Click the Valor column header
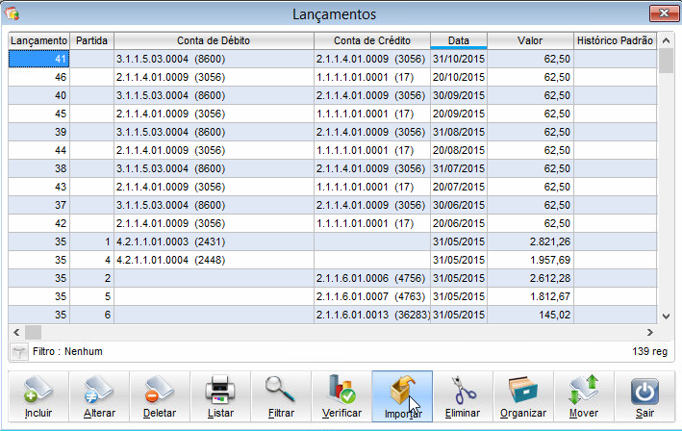This screenshot has height=431, width=682. (529, 41)
